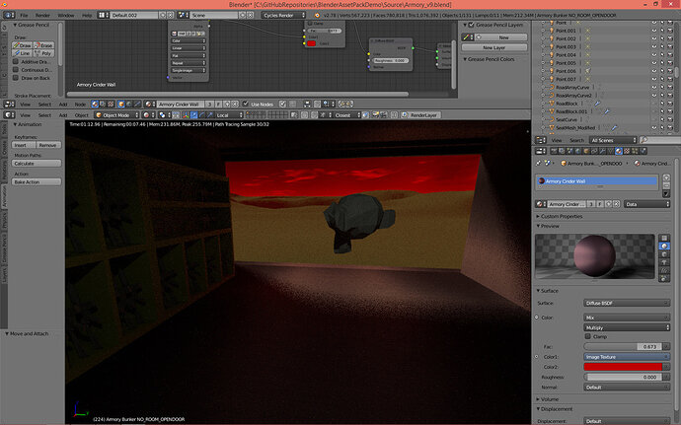Enable the Additive Drawing checkbox
Viewport: 681px width, 425px height.
tap(16, 62)
